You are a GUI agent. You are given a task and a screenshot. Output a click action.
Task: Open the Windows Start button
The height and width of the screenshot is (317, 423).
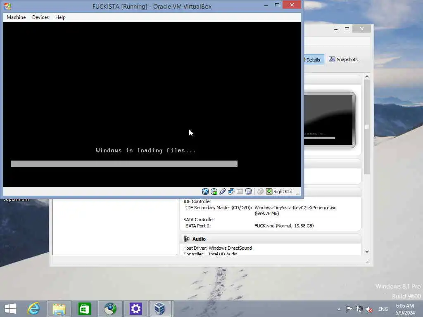point(10,309)
